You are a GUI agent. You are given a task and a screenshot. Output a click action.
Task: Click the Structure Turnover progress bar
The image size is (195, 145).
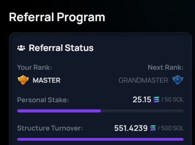click(x=100, y=139)
